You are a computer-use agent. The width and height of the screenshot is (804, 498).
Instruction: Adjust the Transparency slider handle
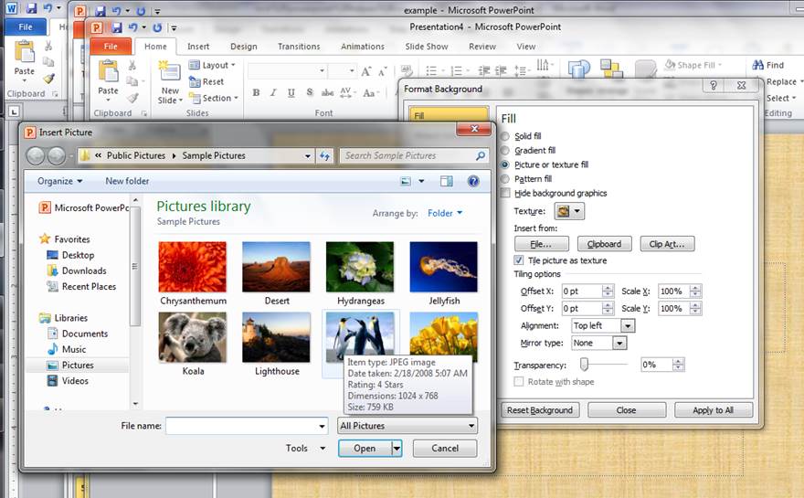coord(584,364)
